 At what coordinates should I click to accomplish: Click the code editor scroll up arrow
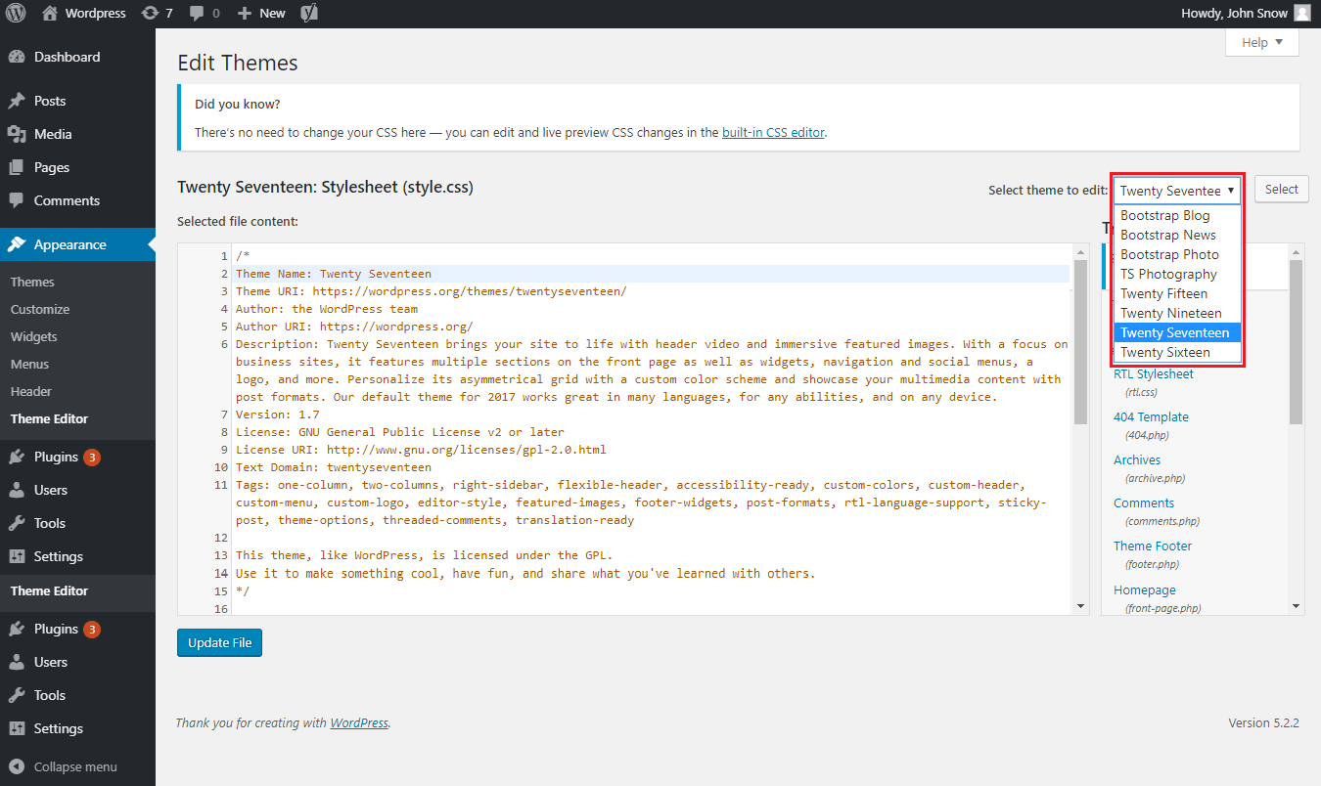pyautogui.click(x=1080, y=252)
